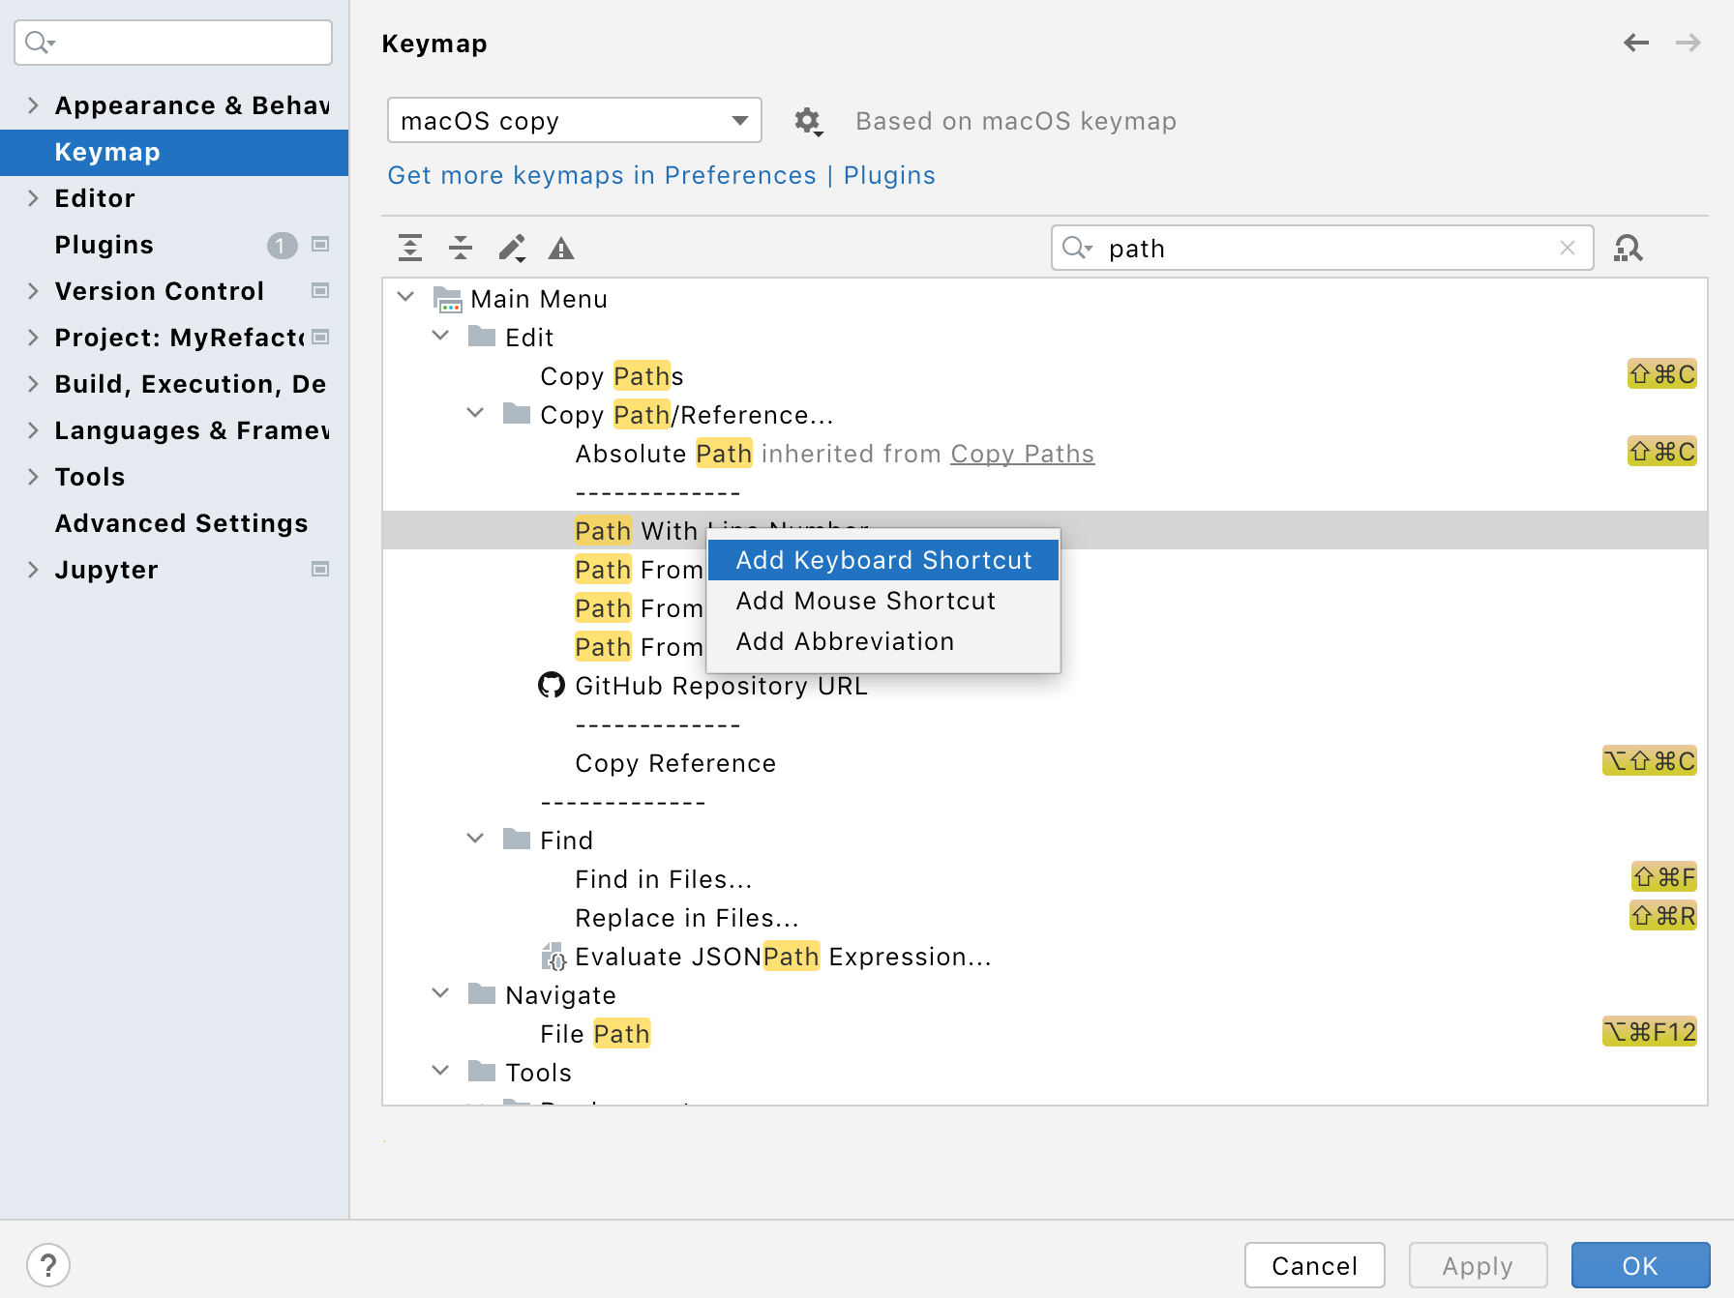Show shortcut conflicts via warning icon

[x=561, y=248]
